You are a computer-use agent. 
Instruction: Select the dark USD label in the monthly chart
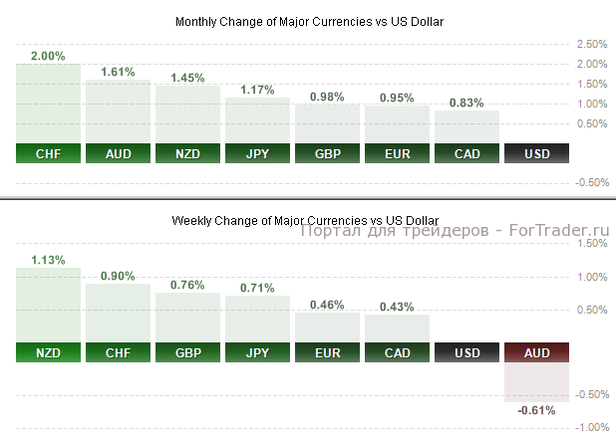(536, 153)
